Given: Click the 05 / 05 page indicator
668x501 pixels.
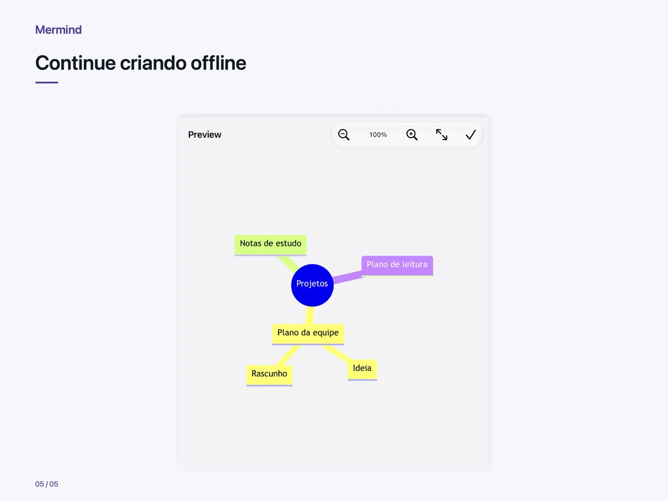Looking at the screenshot, I should point(46,484).
